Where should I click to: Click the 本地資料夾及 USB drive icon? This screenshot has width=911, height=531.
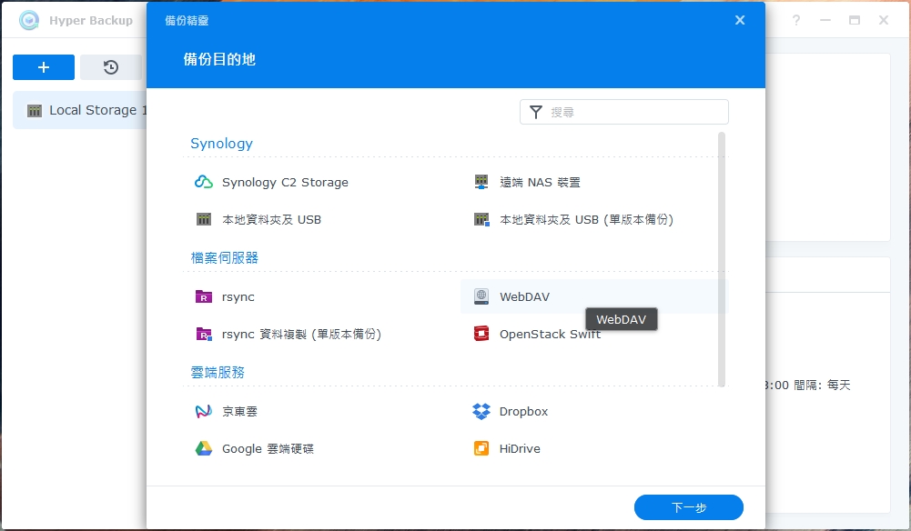(x=203, y=219)
